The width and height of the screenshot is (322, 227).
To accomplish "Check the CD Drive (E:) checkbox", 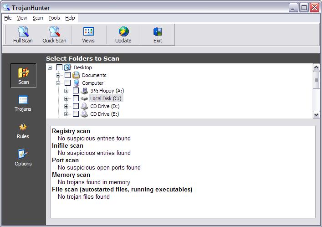I will click(76, 114).
